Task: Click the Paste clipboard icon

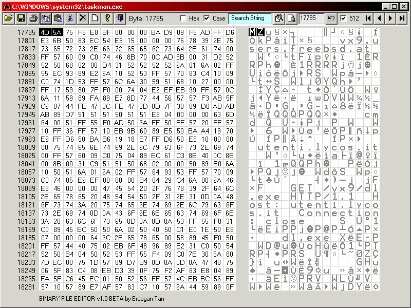Action: pyautogui.click(x=58, y=18)
